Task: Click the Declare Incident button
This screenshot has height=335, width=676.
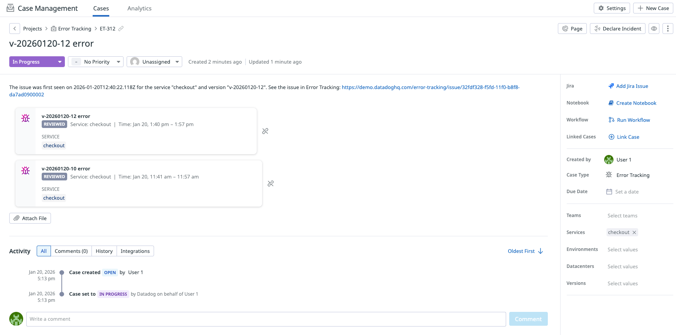Action: pyautogui.click(x=617, y=29)
